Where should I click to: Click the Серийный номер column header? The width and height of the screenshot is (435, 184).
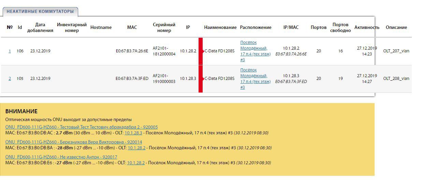pos(164,27)
